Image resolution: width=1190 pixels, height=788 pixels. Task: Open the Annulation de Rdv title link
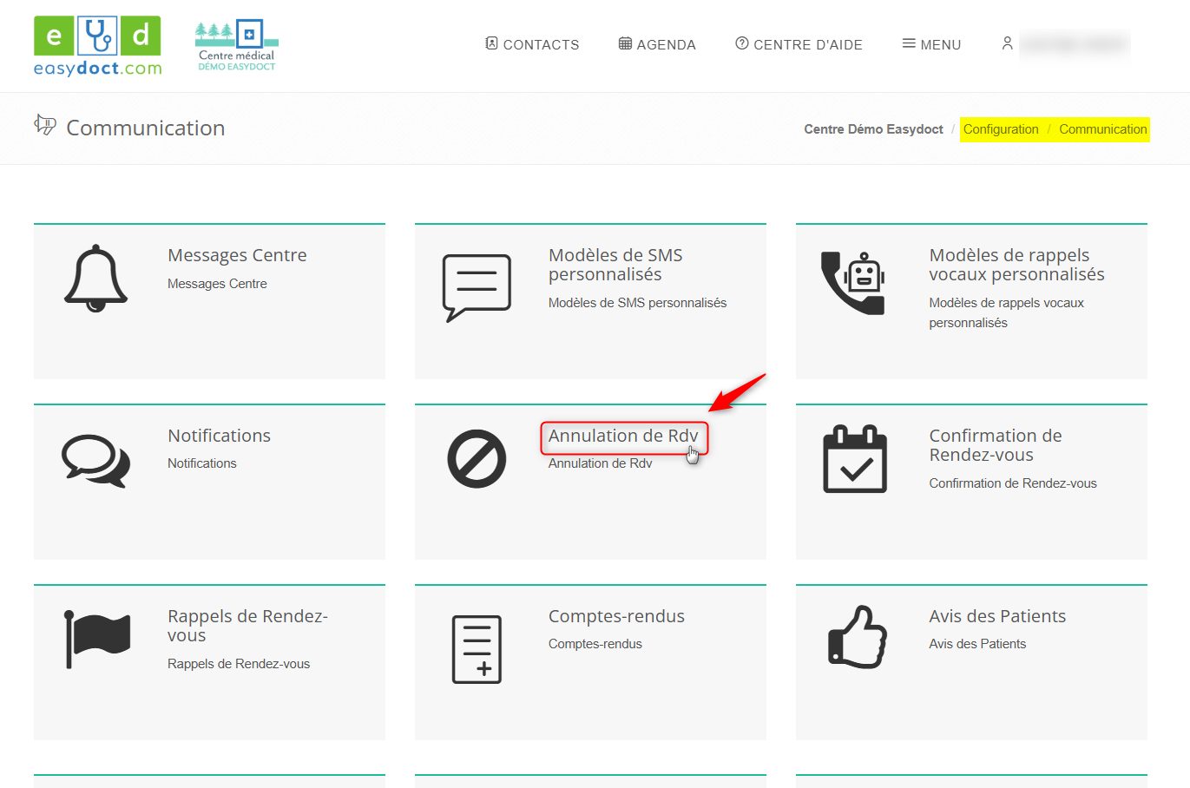pos(623,436)
